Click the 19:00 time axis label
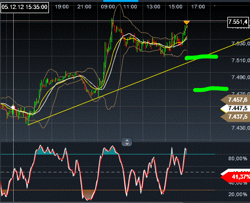 (x=62, y=7)
